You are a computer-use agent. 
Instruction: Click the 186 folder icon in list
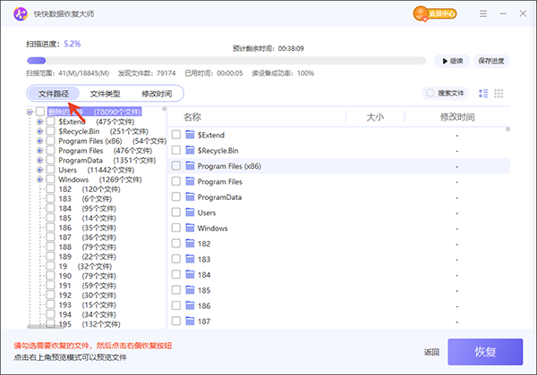[x=190, y=305]
